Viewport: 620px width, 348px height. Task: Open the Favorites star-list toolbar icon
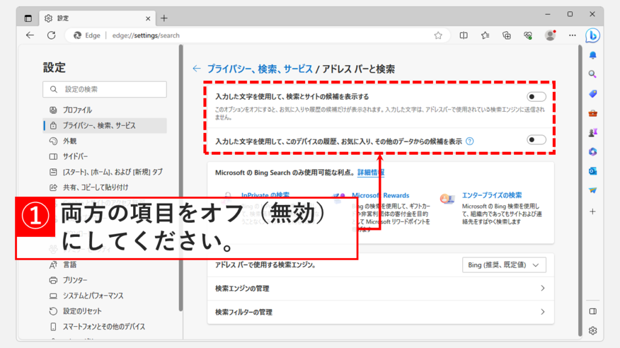pos(485,36)
